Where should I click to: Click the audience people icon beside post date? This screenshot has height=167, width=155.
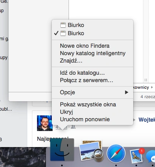click(73, 127)
